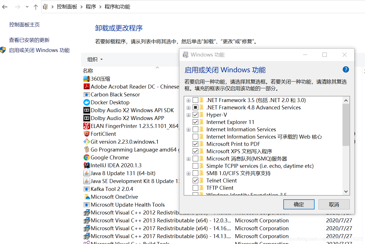Uncheck the Hyper-V checkbox
Image resolution: width=365 pixels, height=244 pixels.
click(x=195, y=115)
